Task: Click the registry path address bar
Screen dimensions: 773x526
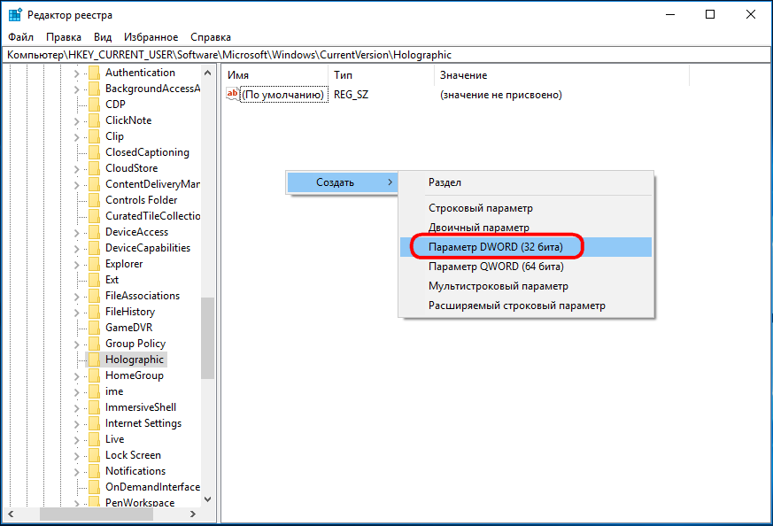Action: (386, 55)
